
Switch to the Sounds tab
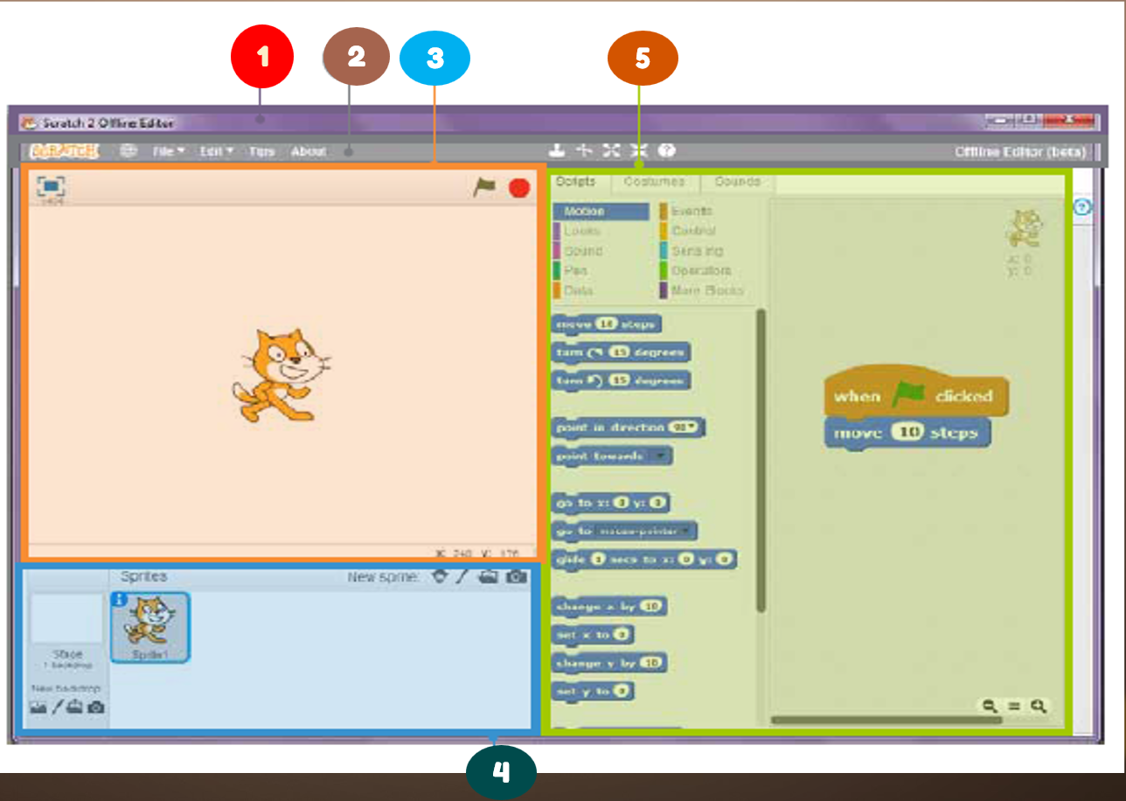point(738,182)
